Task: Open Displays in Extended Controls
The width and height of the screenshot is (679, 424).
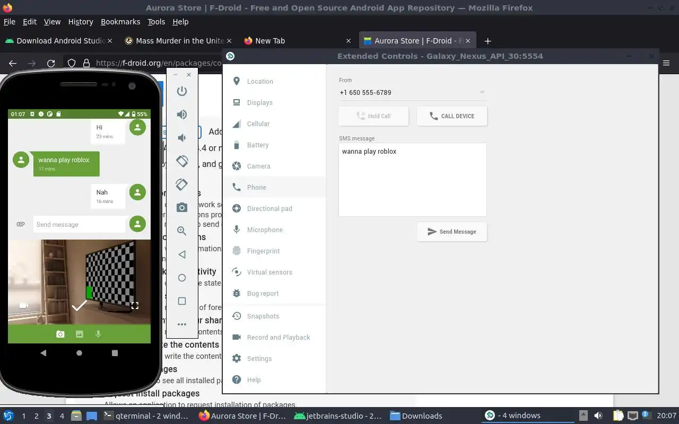Action: [274, 102]
